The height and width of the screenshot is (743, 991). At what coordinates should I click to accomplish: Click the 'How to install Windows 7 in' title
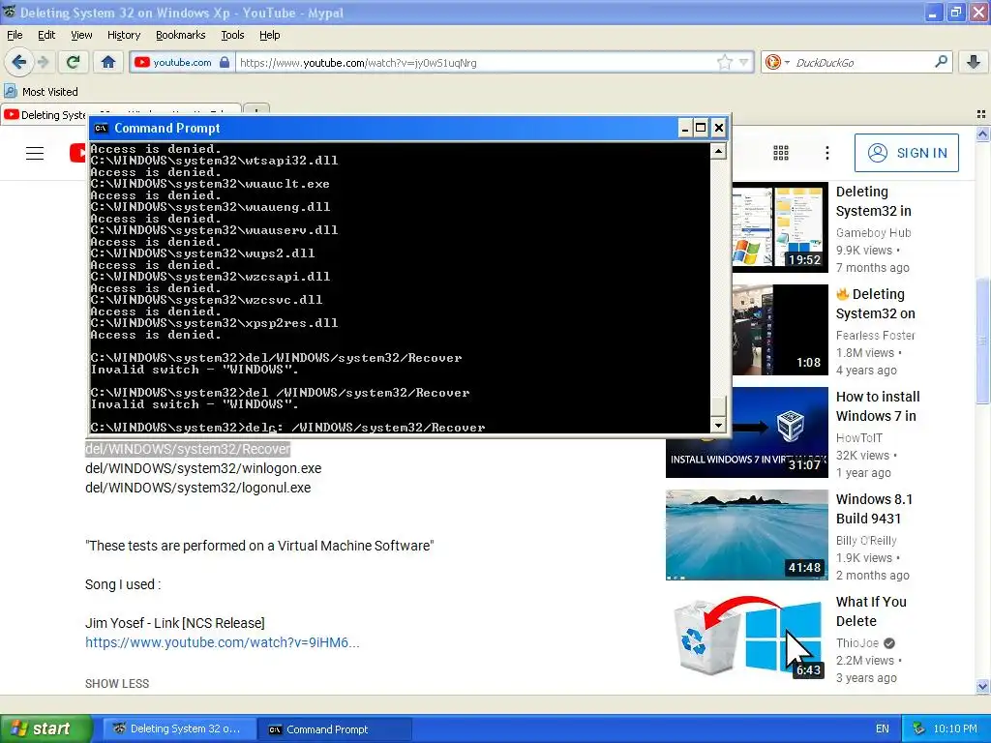click(x=878, y=406)
